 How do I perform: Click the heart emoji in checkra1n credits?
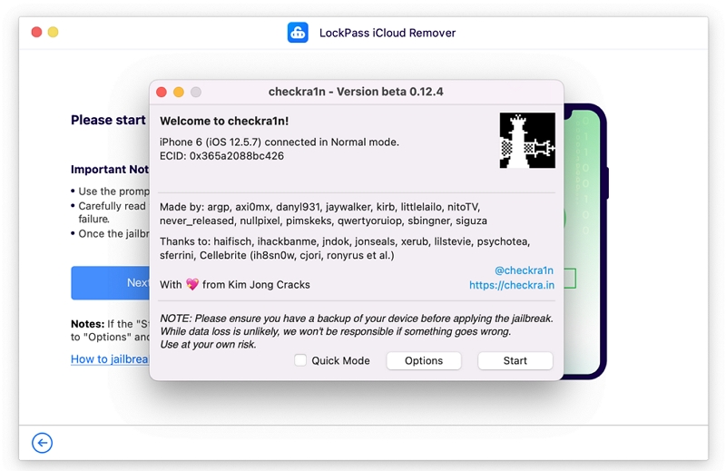(x=192, y=284)
